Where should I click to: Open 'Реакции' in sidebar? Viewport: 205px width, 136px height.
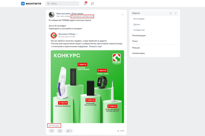[136, 48]
